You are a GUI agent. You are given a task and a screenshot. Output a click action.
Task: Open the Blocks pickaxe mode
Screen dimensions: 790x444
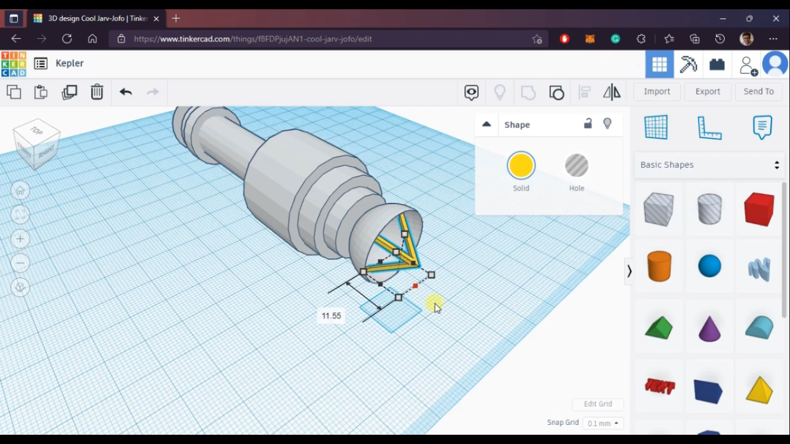(x=688, y=64)
